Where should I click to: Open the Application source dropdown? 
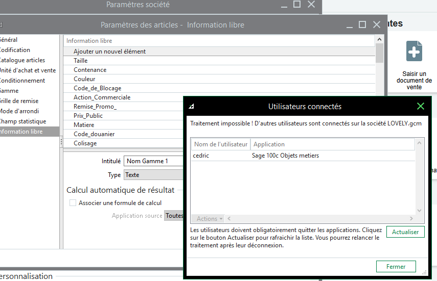[174, 216]
